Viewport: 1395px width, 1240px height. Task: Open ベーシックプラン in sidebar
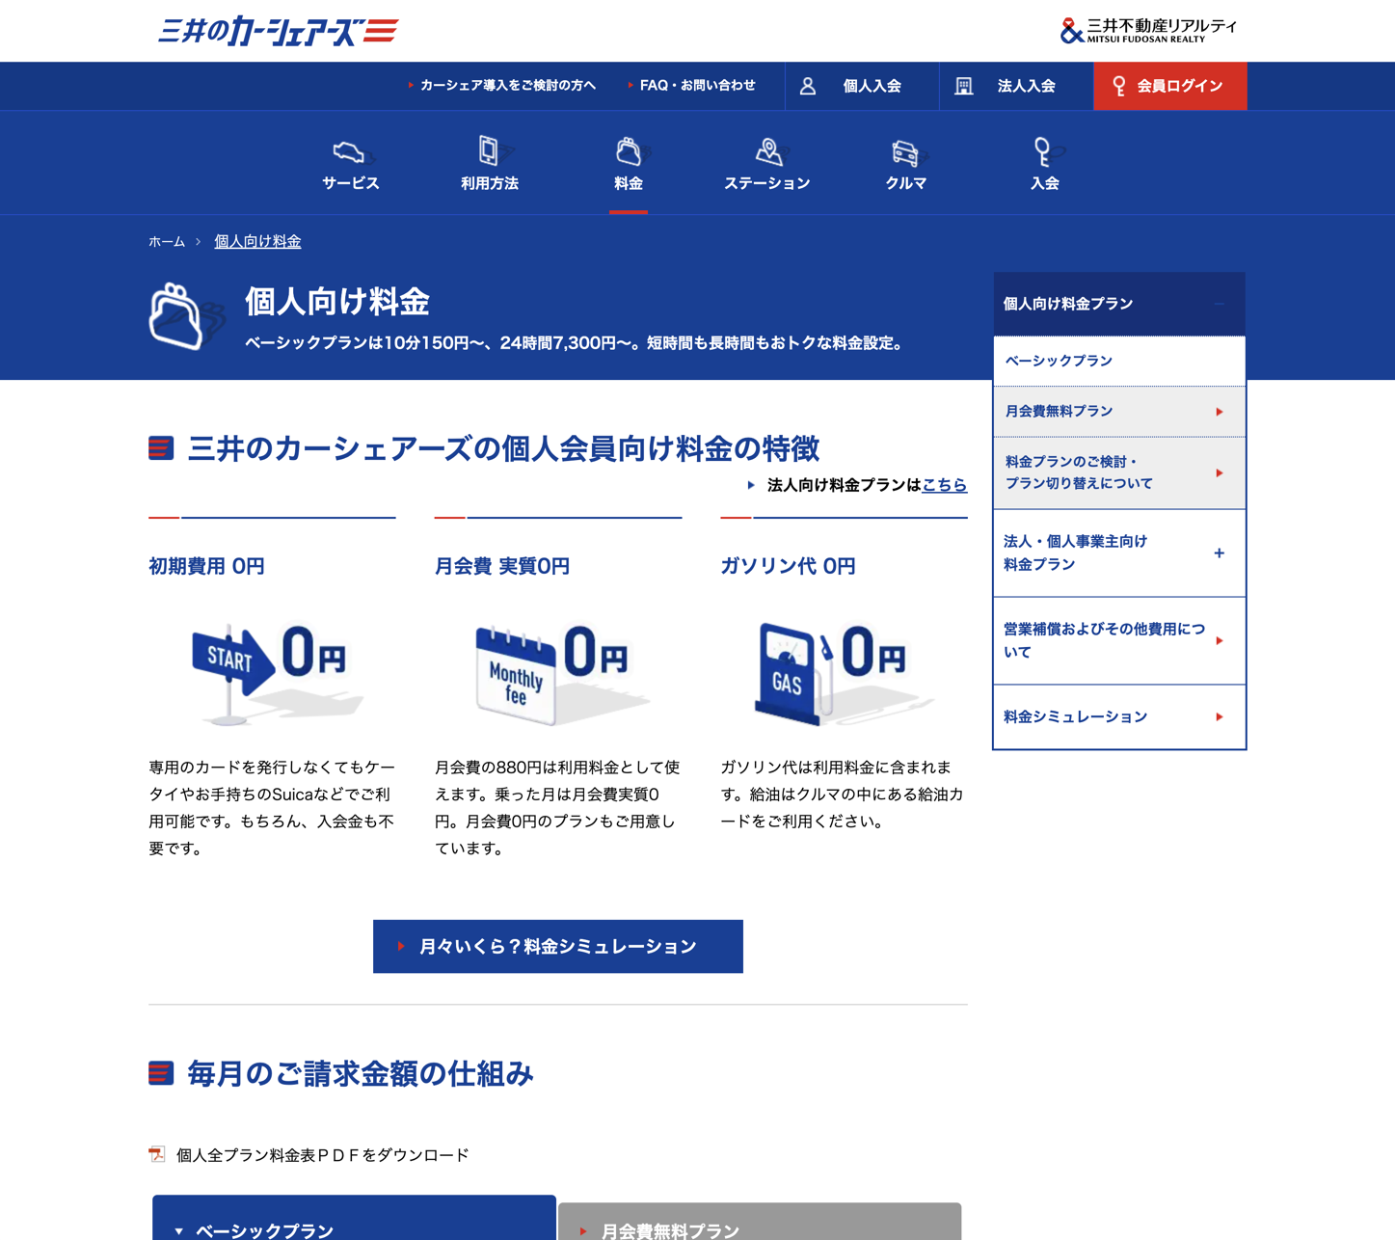[x=1119, y=361]
